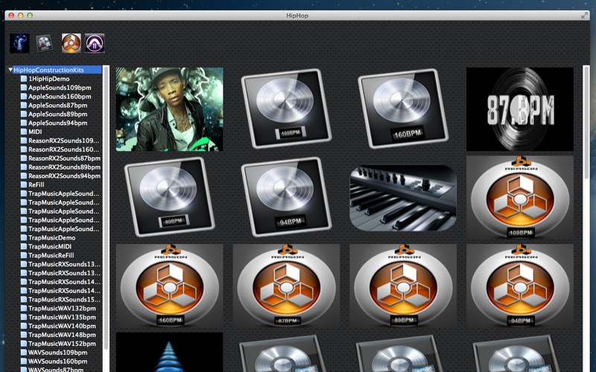This screenshot has height=372, width=596.
Task: Open the Reason 94BPM icon
Action: coord(519,286)
